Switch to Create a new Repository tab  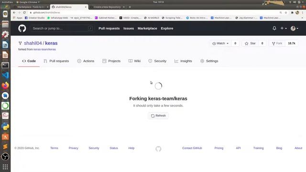[x=107, y=7]
